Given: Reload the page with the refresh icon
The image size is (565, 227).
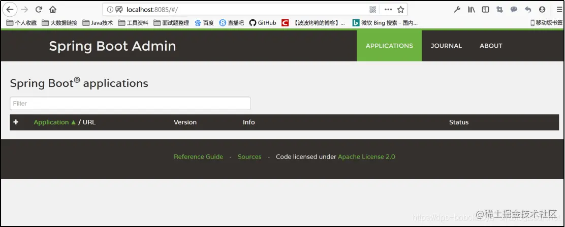Looking at the screenshot, I should point(39,9).
